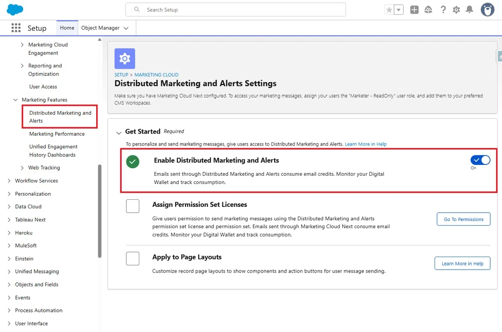
Task: Expand the Events node
Action: coord(9,298)
